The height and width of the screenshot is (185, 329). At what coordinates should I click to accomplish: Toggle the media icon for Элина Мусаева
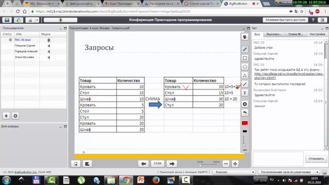49,57
